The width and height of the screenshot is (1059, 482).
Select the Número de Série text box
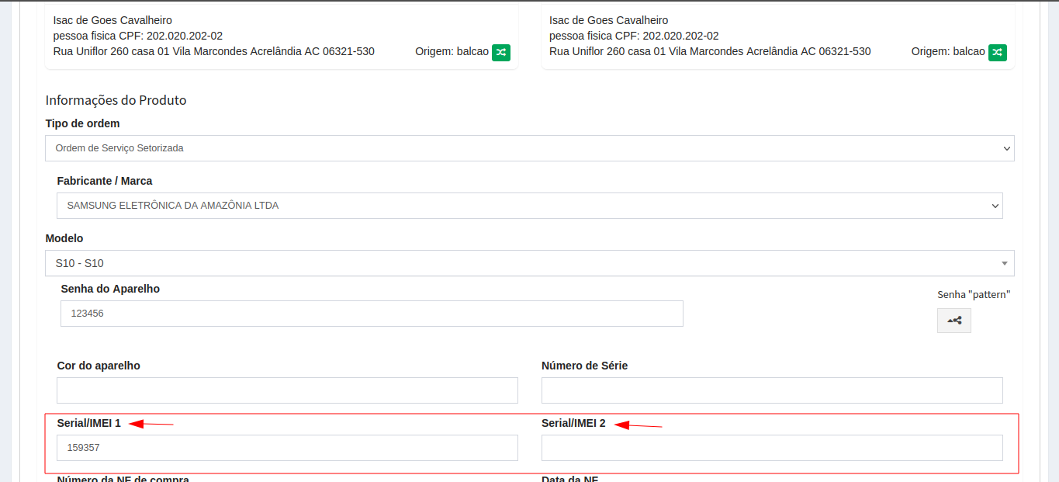tap(771, 390)
